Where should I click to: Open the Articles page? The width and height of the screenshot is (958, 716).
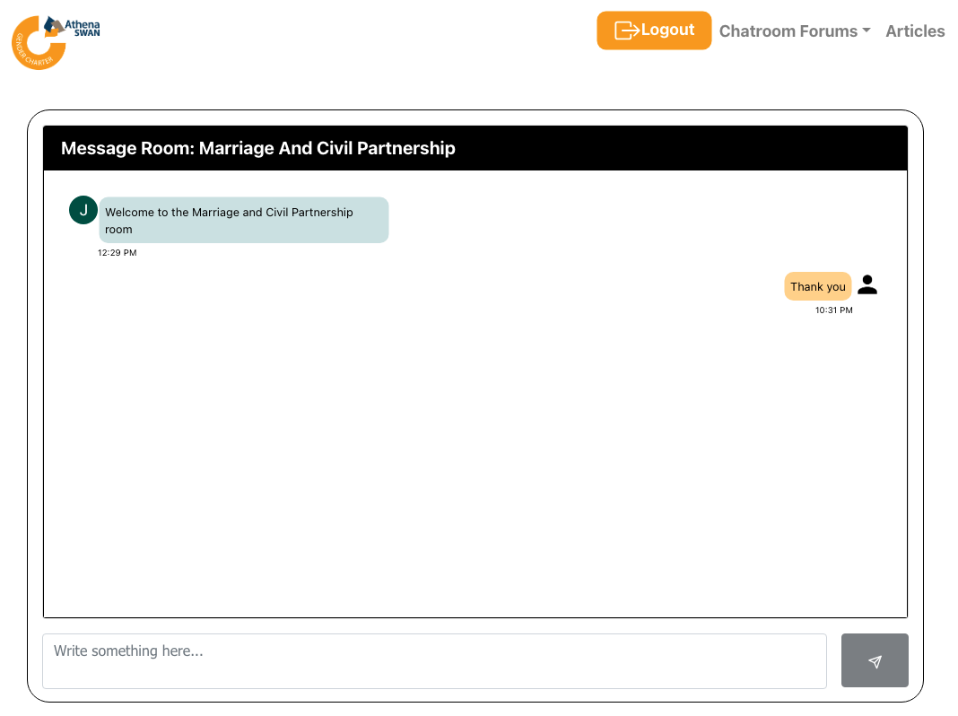(915, 31)
